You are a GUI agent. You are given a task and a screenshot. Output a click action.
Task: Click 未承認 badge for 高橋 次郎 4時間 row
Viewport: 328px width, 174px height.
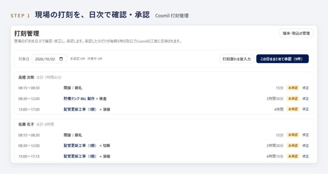click(293, 109)
